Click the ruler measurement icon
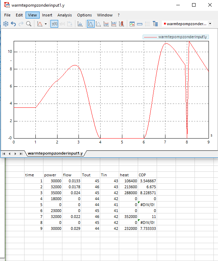The height and width of the screenshot is (261, 218). [x=139, y=24]
